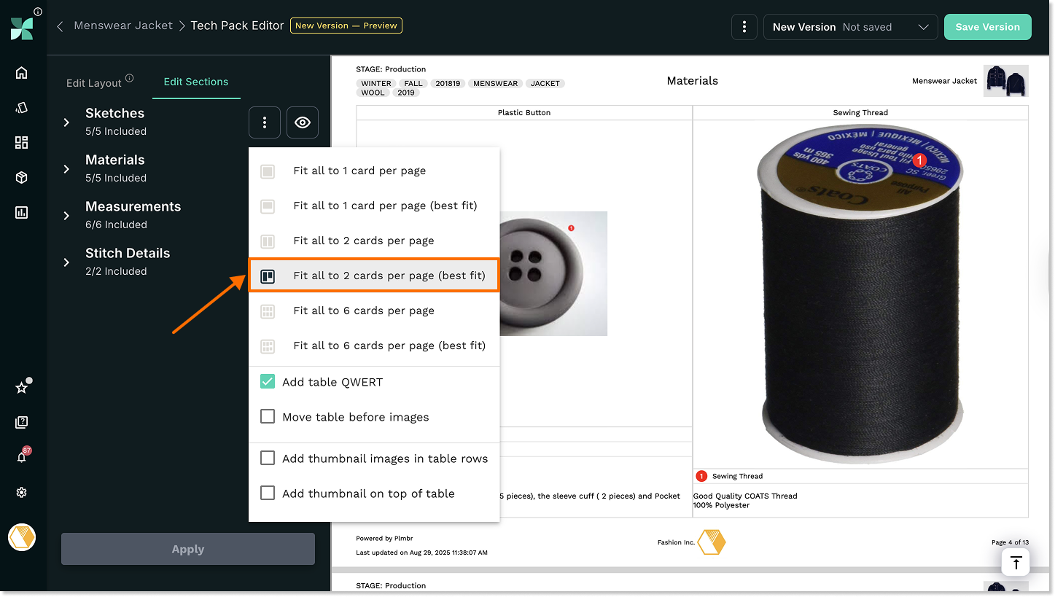Screen dimensions: 1055x597
Task: Open the dashboard grid sidebar icon
Action: (22, 143)
